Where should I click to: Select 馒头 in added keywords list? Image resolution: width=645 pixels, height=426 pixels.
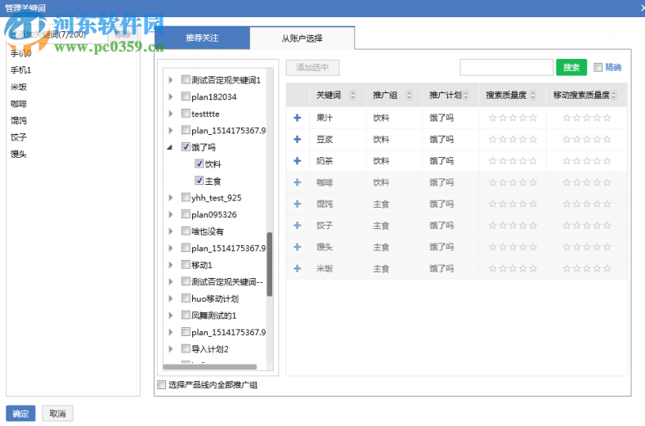pyautogui.click(x=19, y=154)
